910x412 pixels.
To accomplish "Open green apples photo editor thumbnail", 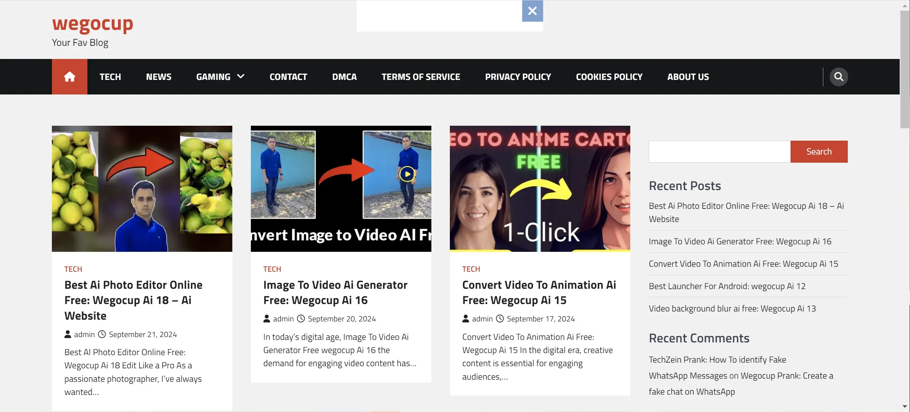I will (142, 189).
